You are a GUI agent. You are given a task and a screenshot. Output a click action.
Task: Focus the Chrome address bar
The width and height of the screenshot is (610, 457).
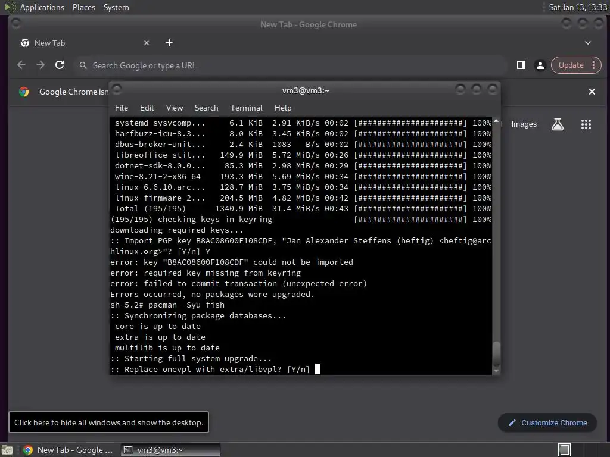(x=292, y=65)
